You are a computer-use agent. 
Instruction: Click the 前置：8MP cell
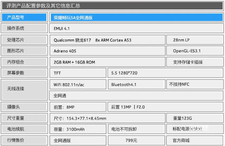(78, 107)
